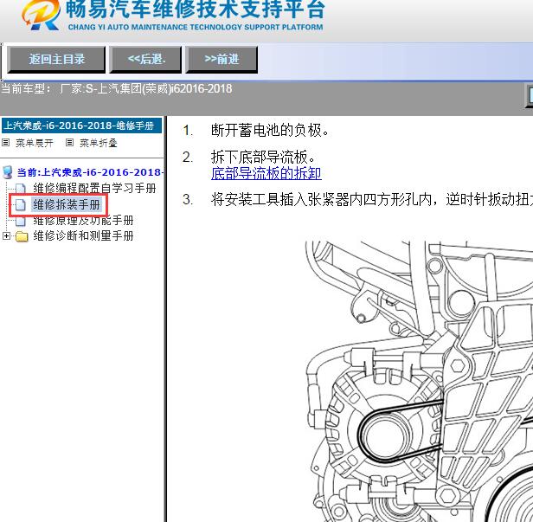Click step 1 text 断开蓄电池的负极
533x522 pixels.
coord(270,130)
